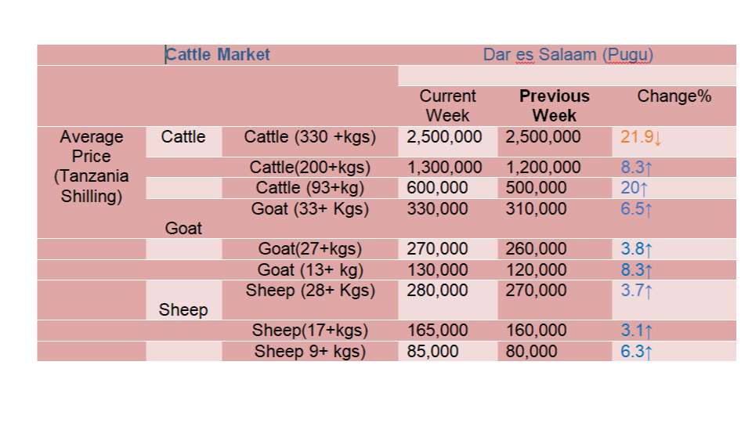
Task: Select the Previous Week column header
Action: click(555, 106)
